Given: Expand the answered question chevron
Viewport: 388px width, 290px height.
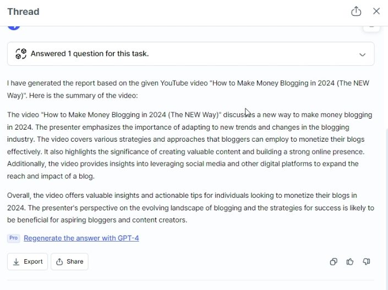Looking at the screenshot, I should [x=362, y=54].
